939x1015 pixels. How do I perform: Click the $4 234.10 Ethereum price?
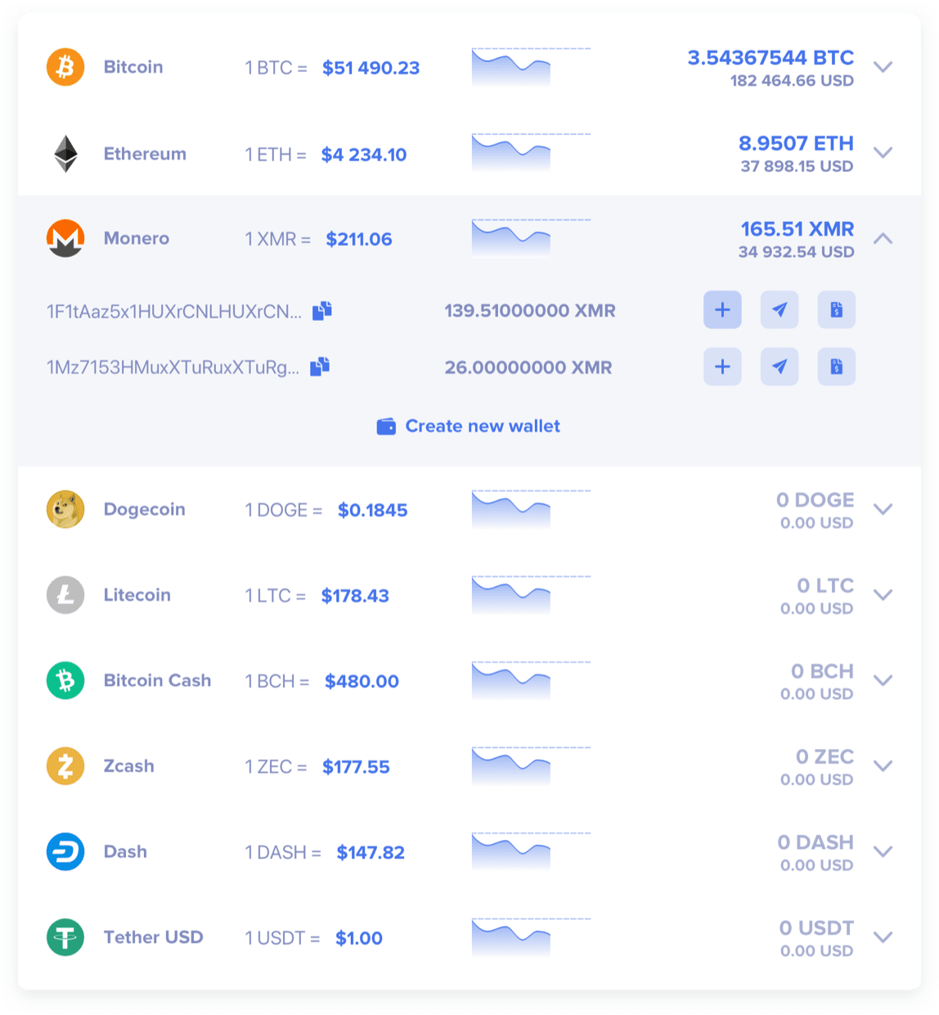tap(364, 155)
